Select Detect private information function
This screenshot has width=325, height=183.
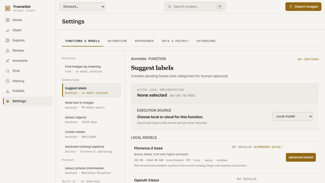point(91,170)
